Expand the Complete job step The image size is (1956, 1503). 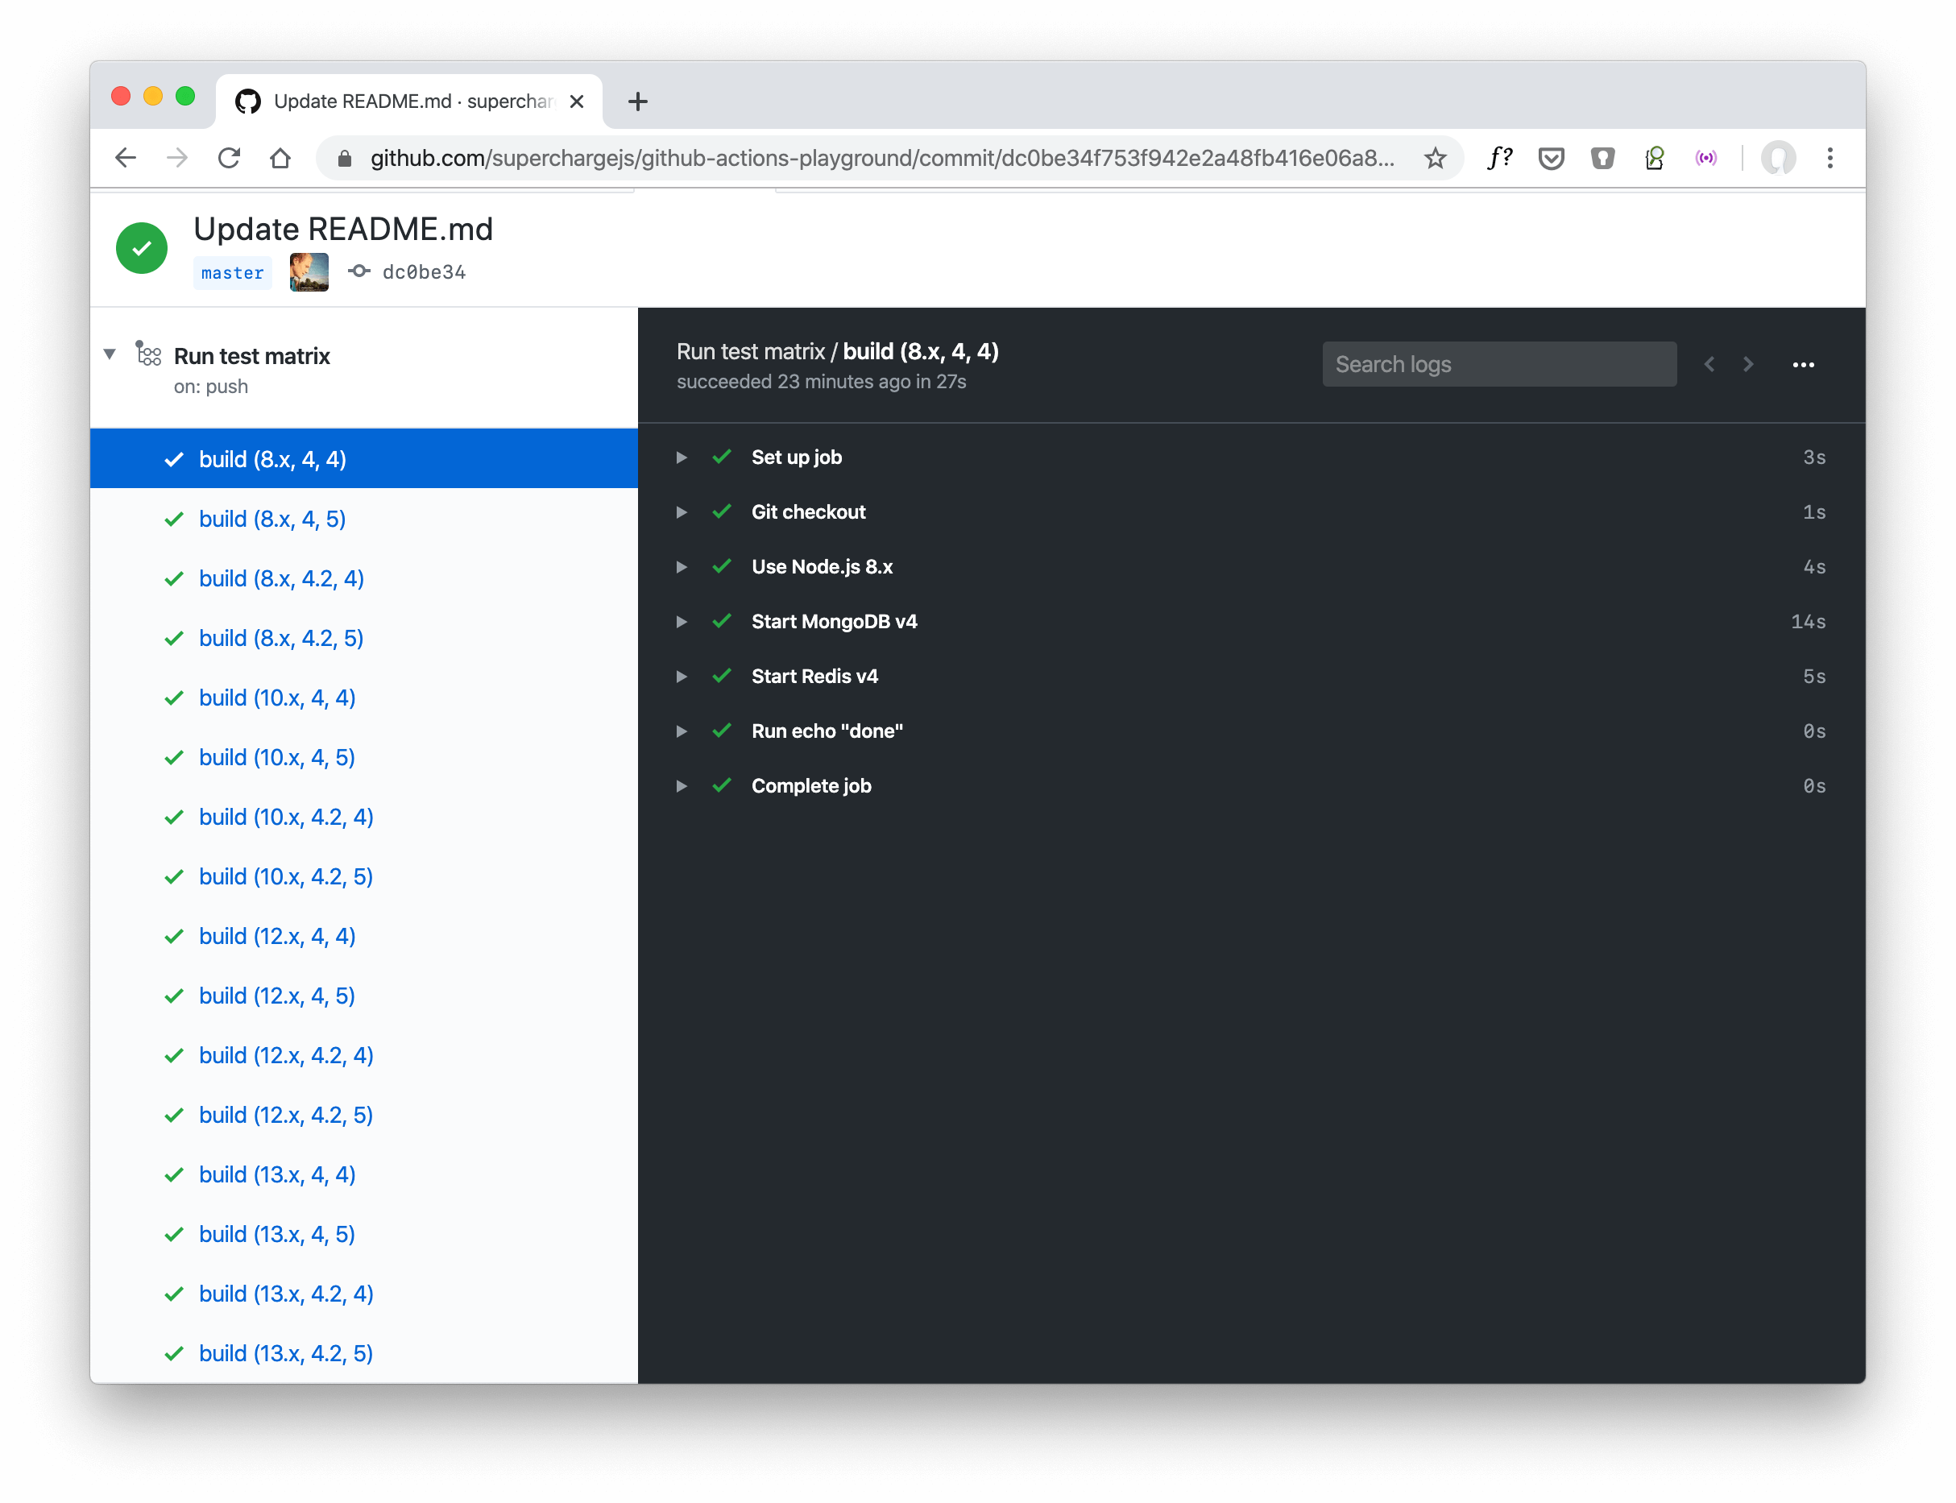pyautogui.click(x=682, y=785)
